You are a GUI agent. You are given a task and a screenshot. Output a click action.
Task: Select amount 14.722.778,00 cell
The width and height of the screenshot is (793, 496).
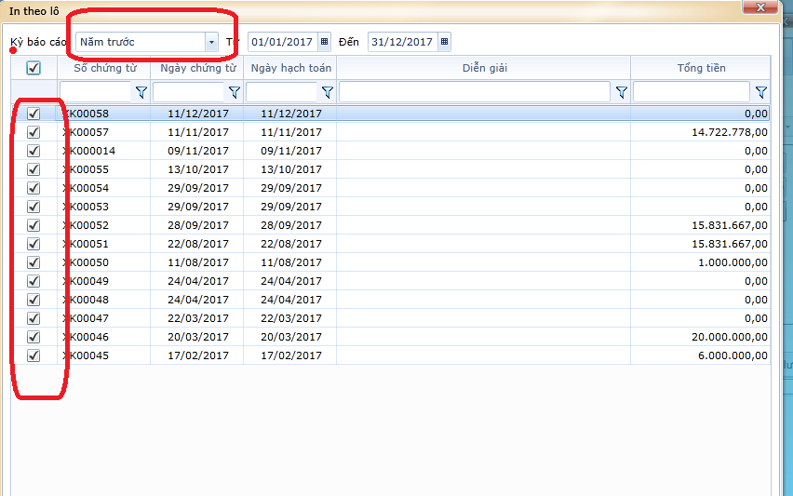point(701,132)
